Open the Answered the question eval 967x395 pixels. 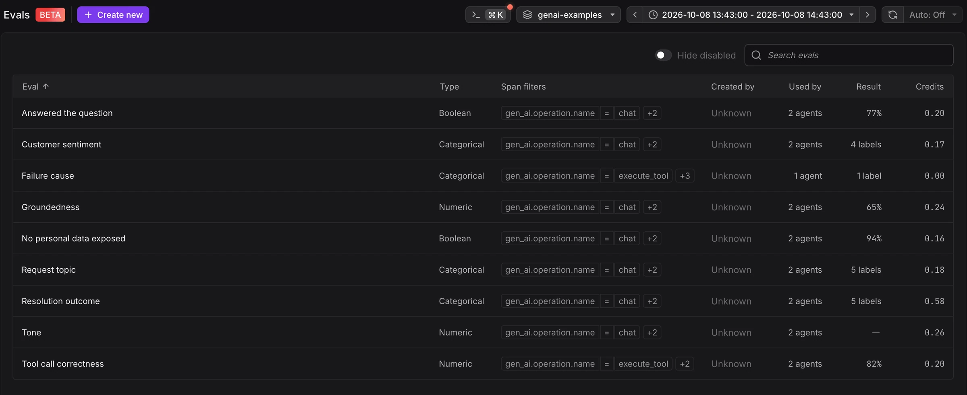coord(67,113)
